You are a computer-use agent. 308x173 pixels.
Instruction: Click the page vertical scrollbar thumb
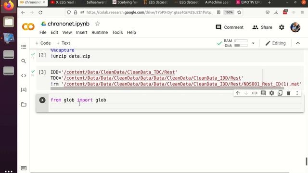[x=307, y=161]
